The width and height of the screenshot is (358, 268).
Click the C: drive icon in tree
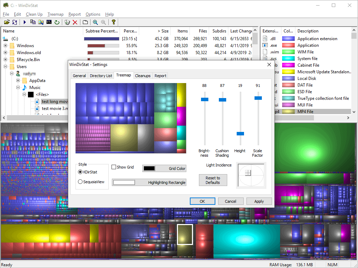[x=5, y=39]
